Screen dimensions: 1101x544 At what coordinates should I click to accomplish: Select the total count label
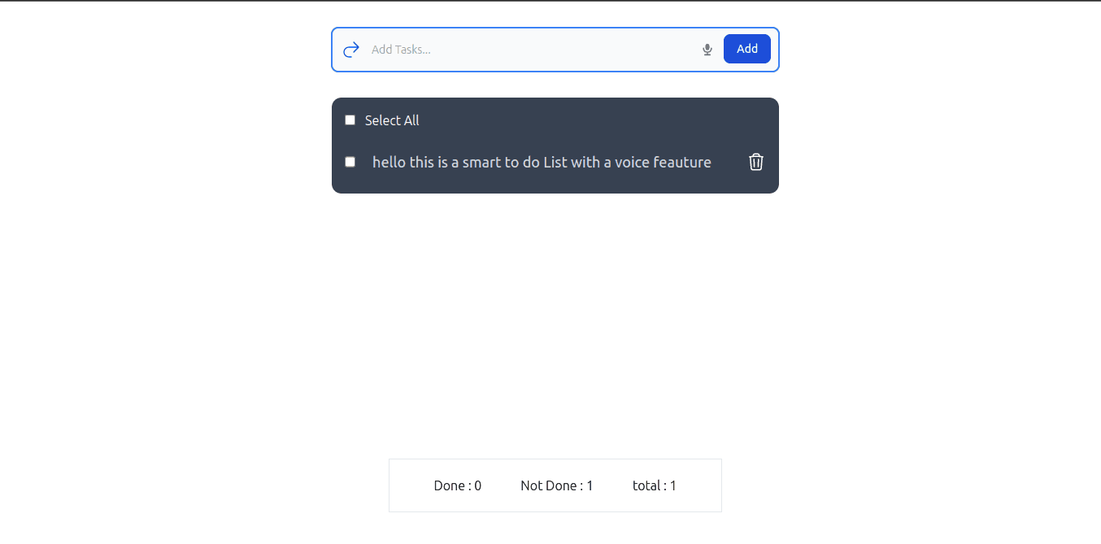click(655, 485)
